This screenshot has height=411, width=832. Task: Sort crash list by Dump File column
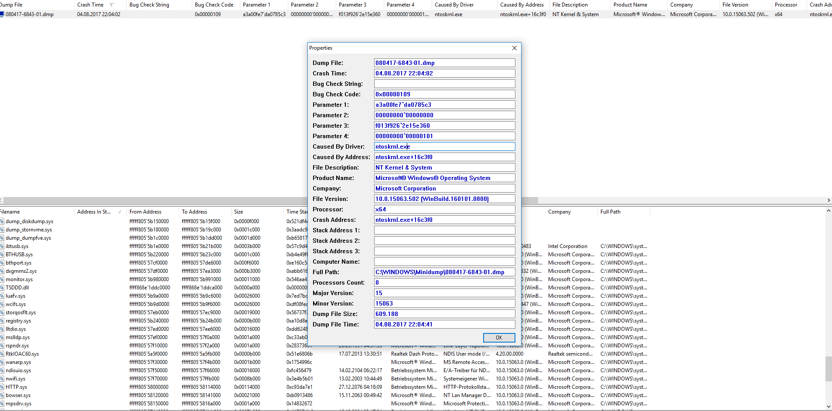click(37, 5)
